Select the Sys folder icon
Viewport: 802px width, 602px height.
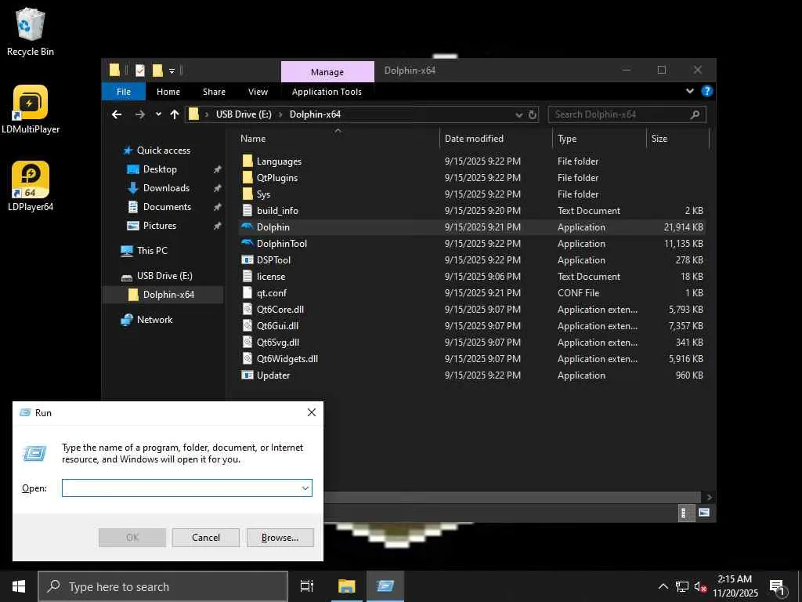[x=247, y=194]
